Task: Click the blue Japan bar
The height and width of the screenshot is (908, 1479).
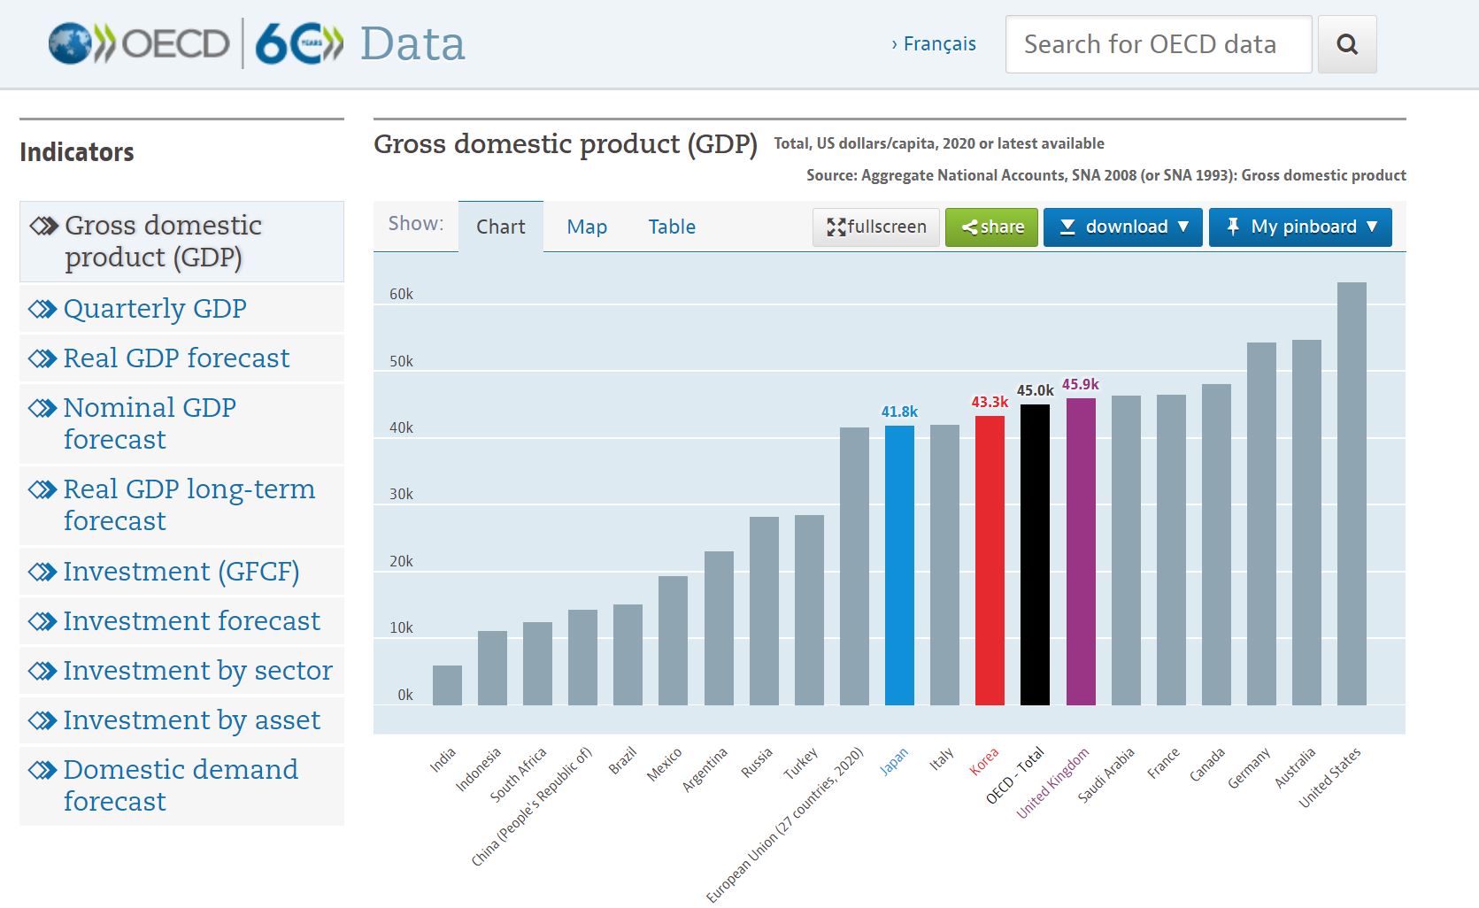Action: pos(899,565)
